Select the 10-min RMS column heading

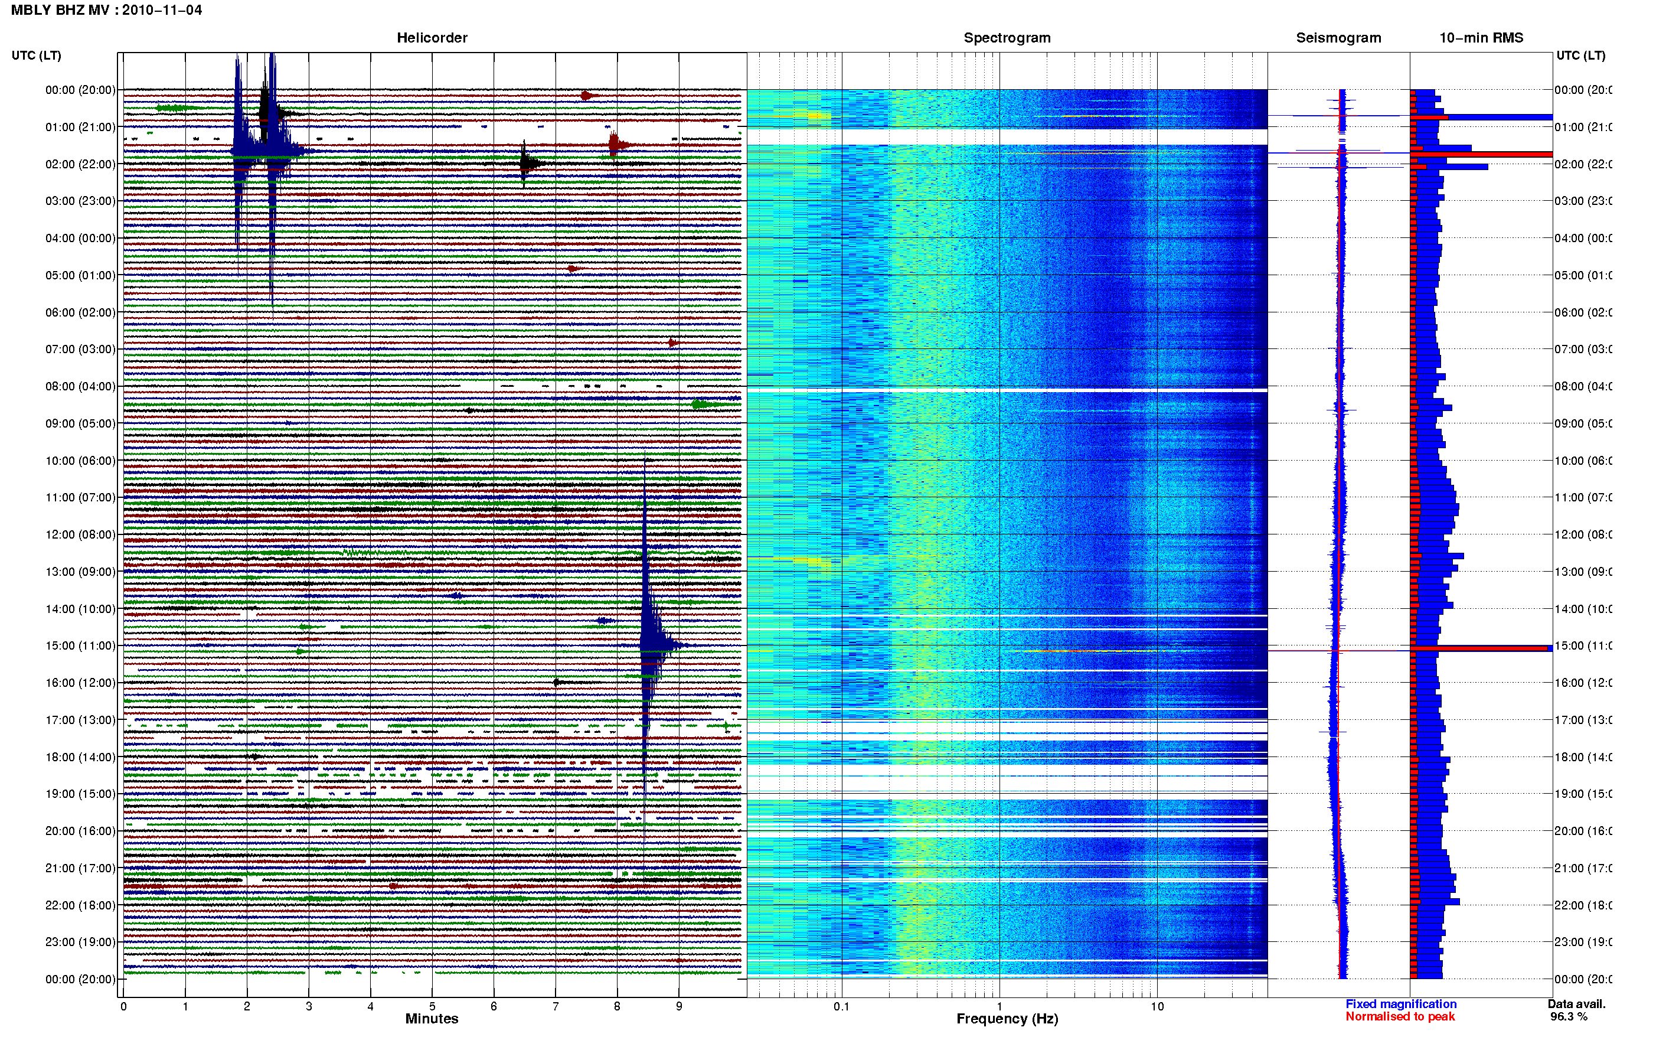(x=1481, y=38)
